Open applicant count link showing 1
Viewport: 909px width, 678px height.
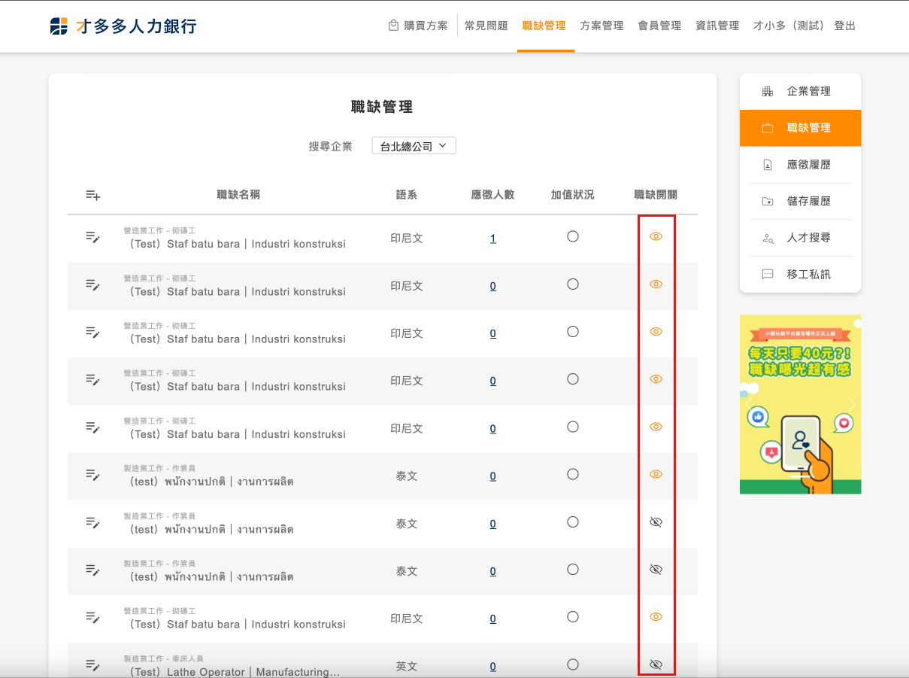click(x=492, y=239)
